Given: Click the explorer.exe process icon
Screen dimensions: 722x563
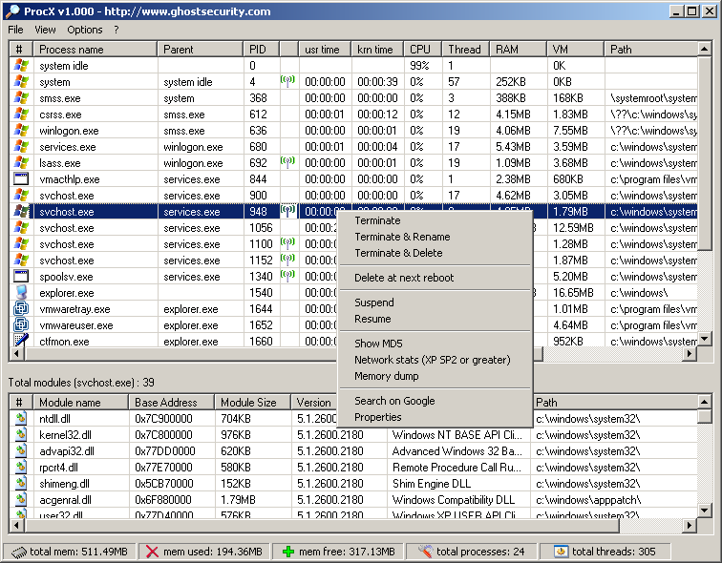Looking at the screenshot, I should coord(21,293).
